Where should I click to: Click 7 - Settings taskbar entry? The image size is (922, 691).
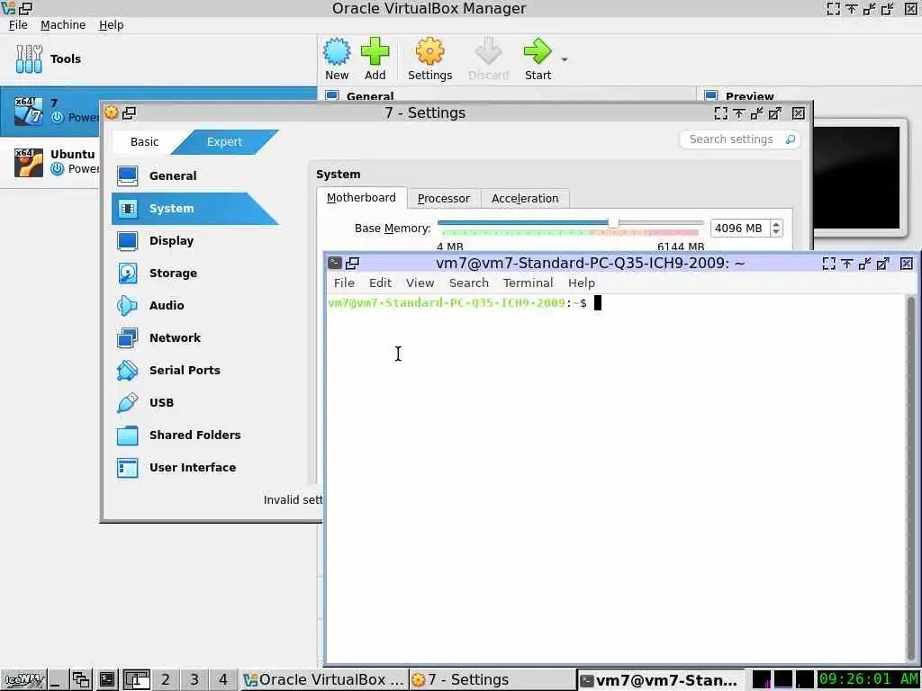point(491,680)
